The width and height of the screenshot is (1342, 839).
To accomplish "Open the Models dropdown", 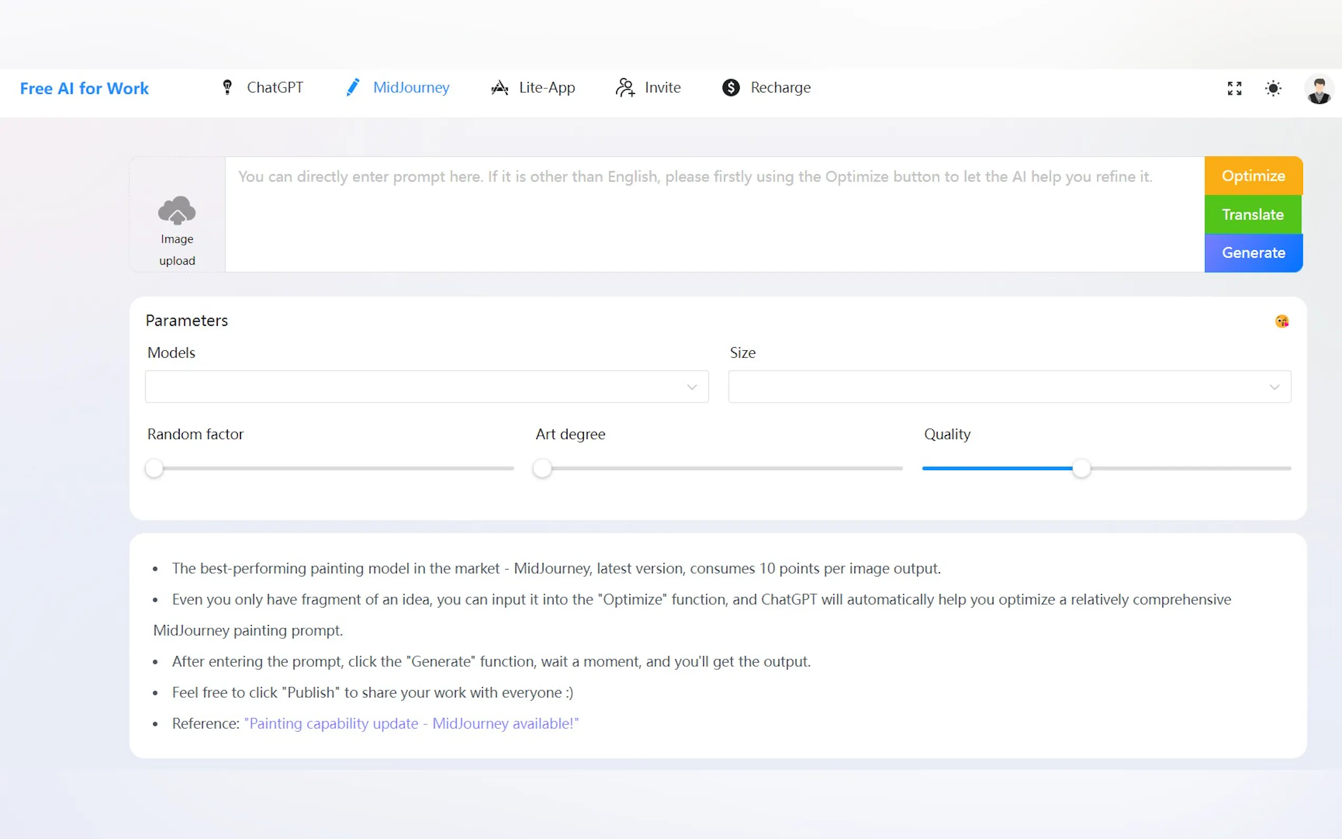I will 426,387.
